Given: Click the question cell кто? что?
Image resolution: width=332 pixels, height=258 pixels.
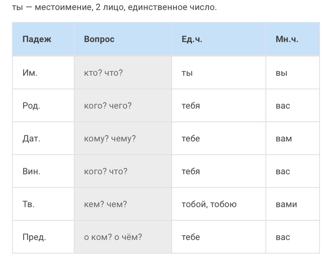Looking at the screenshot, I should [x=103, y=73].
